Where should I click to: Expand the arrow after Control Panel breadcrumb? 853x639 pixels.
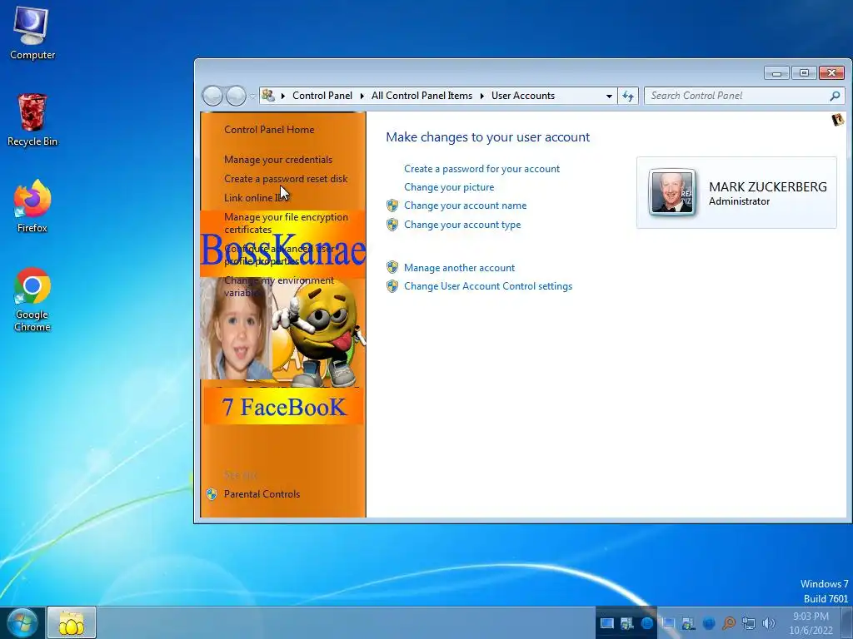362,97
